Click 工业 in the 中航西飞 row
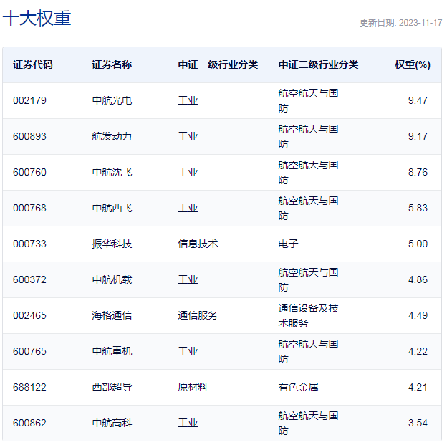Screen dimensions: 447x445 pyautogui.click(x=188, y=208)
